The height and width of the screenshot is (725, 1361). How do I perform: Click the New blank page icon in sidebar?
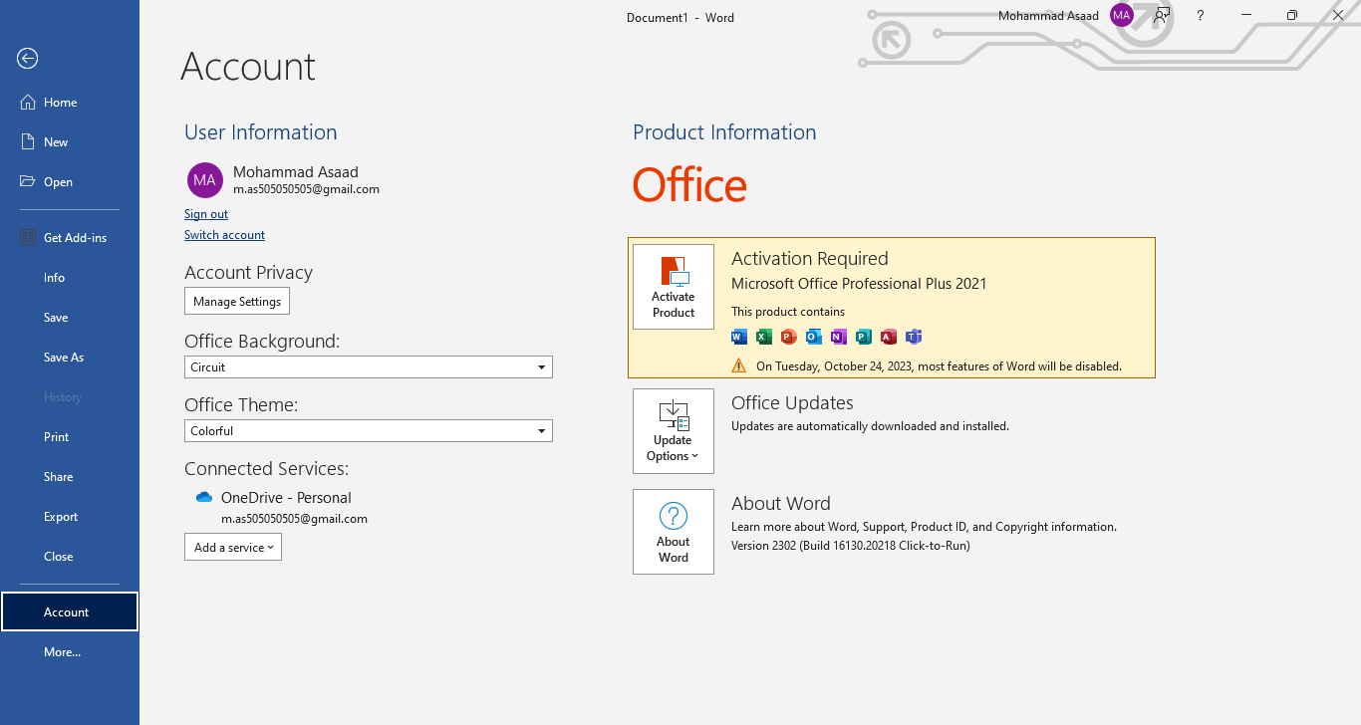point(28,142)
